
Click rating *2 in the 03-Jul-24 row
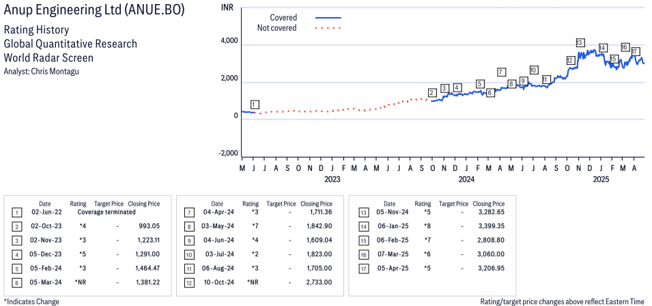[255, 255]
